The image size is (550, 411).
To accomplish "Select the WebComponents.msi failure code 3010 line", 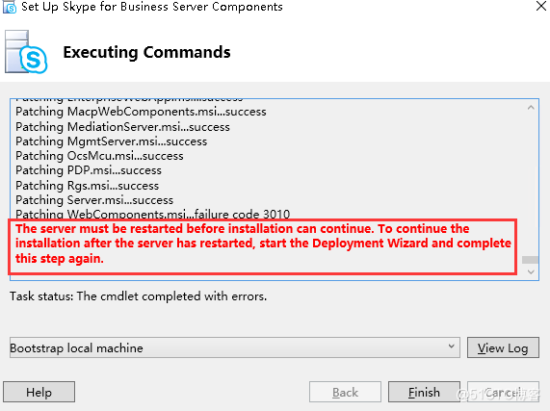I will tap(153, 214).
